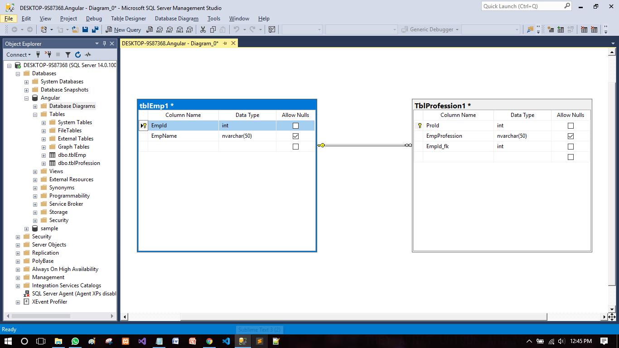This screenshot has width=619, height=348.
Task: Expand the Management folder node
Action: (x=18, y=277)
